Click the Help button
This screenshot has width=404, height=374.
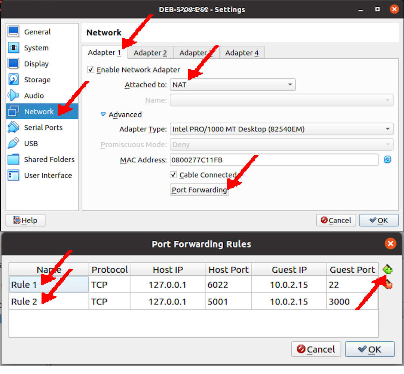(25, 220)
